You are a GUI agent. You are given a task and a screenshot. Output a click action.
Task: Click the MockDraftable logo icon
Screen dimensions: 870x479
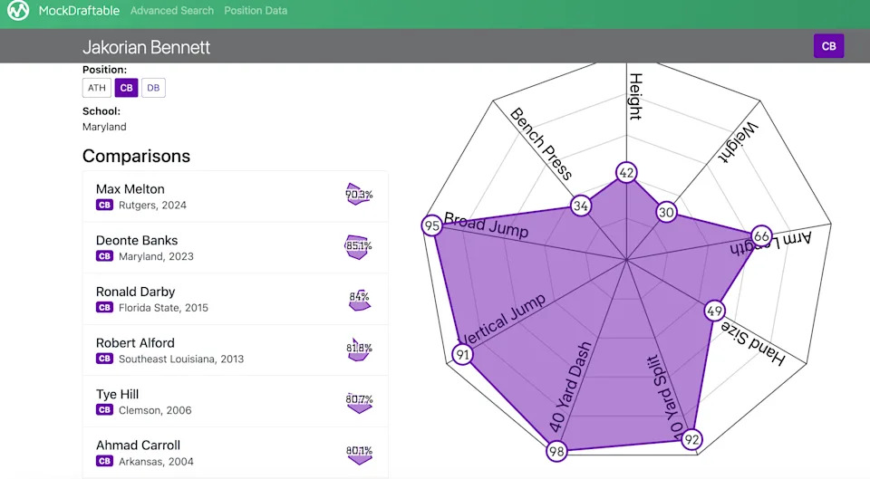click(x=18, y=13)
